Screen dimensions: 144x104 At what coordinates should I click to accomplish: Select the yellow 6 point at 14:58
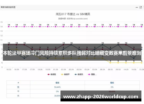pyautogui.click(x=134, y=63)
